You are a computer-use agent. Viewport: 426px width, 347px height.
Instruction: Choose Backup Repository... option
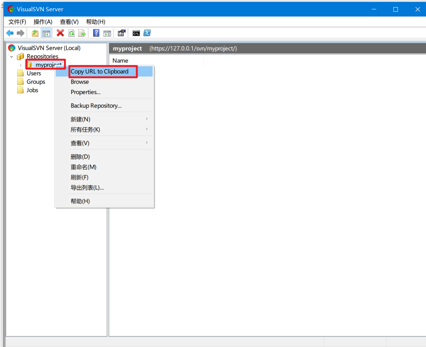pos(104,106)
